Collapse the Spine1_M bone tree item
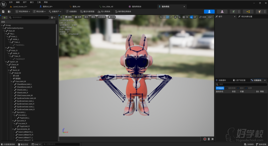Viewport: 268px width, 146px height. (6, 62)
